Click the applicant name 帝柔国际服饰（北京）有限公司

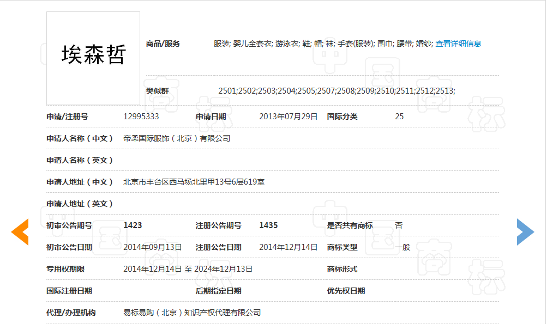[177, 138]
